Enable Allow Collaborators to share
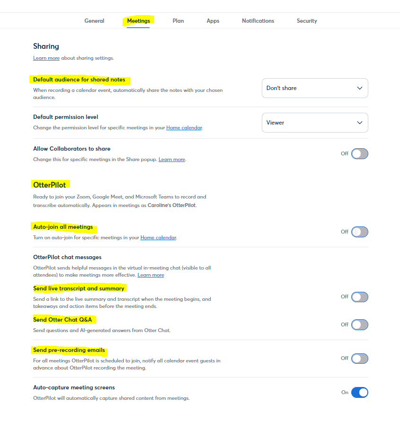400x423 pixels. pos(358,153)
